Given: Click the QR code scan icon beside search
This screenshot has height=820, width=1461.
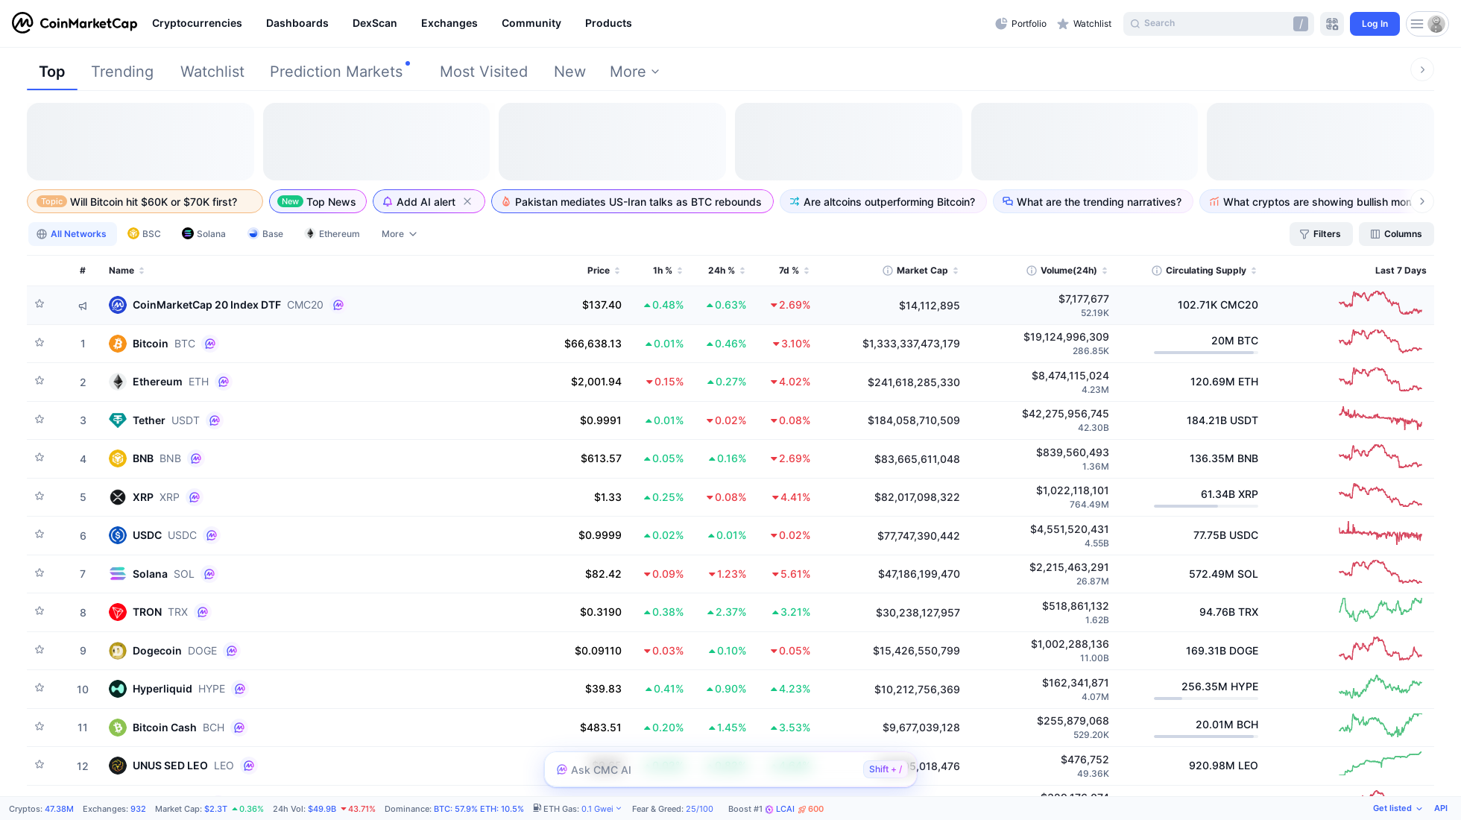Looking at the screenshot, I should [x=1332, y=23].
